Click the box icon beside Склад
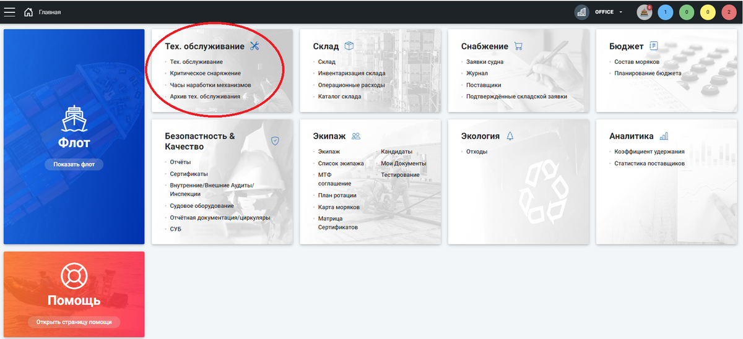 click(x=349, y=46)
